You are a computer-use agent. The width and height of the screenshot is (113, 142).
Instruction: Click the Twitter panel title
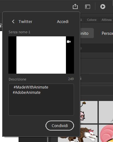point(25,21)
